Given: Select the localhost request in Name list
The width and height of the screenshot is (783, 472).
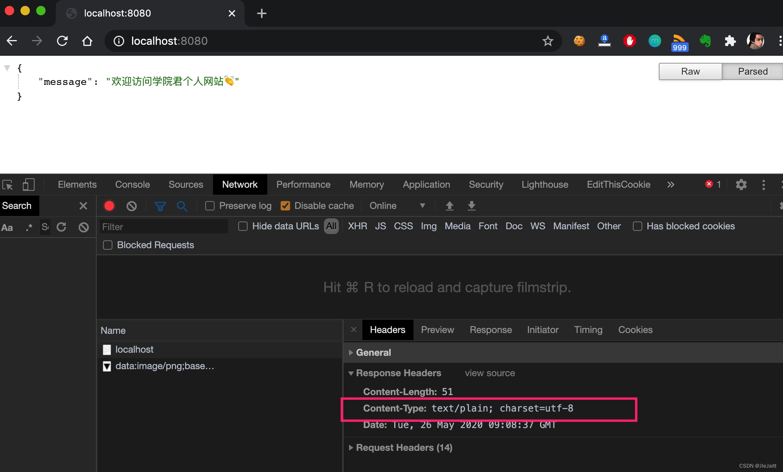Looking at the screenshot, I should point(134,349).
